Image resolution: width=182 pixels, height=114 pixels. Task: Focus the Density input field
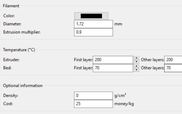click(x=93, y=96)
